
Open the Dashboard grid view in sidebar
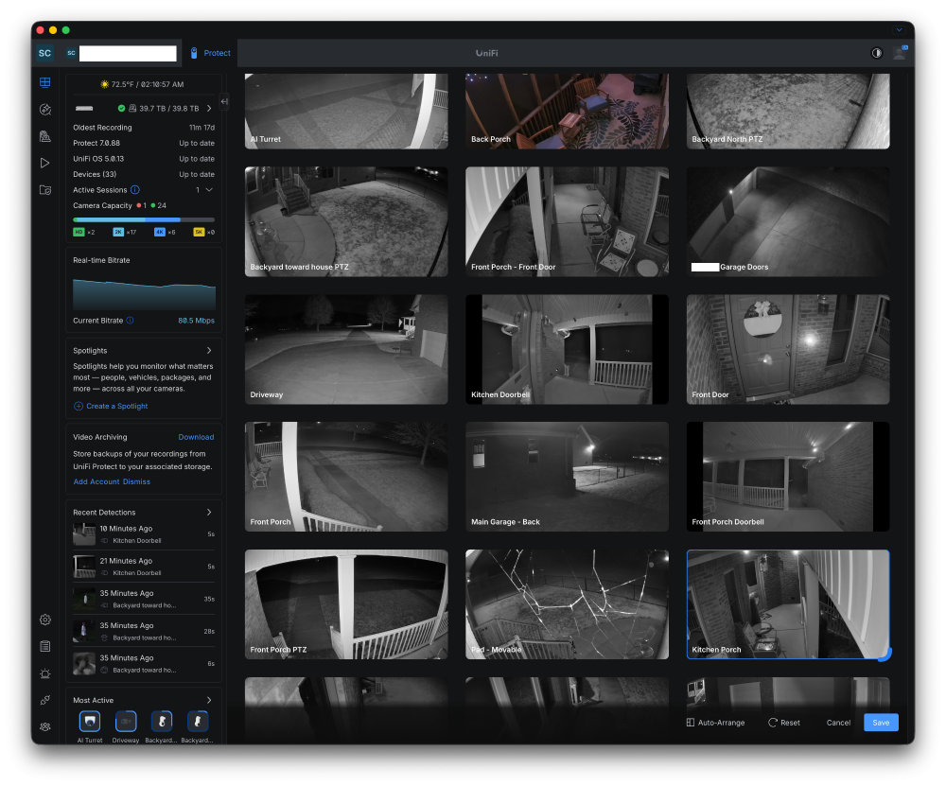tap(44, 82)
